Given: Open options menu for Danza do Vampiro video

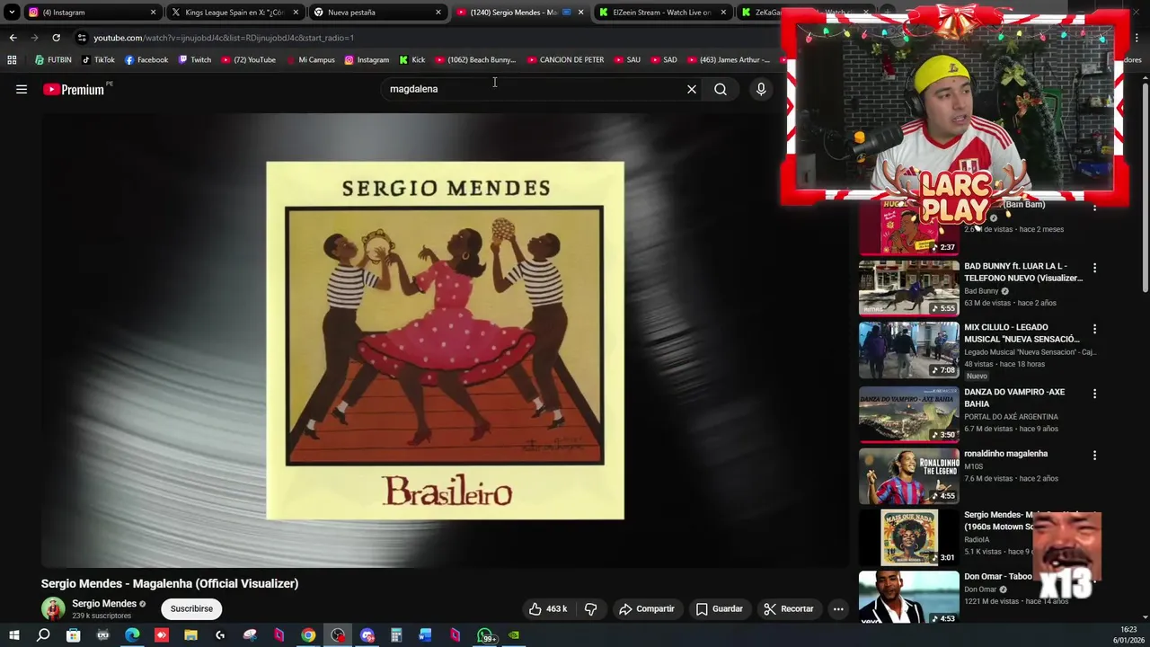Looking at the screenshot, I should [1094, 394].
